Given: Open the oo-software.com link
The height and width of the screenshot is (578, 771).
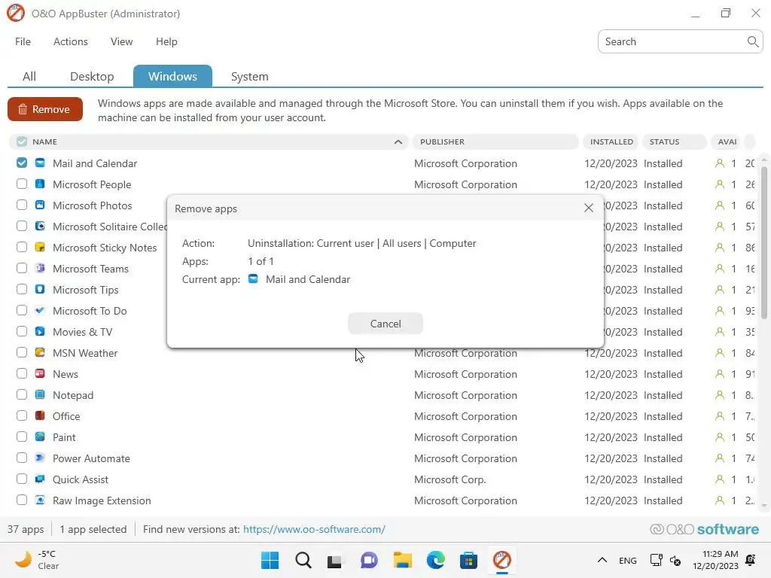Looking at the screenshot, I should coord(314,529).
